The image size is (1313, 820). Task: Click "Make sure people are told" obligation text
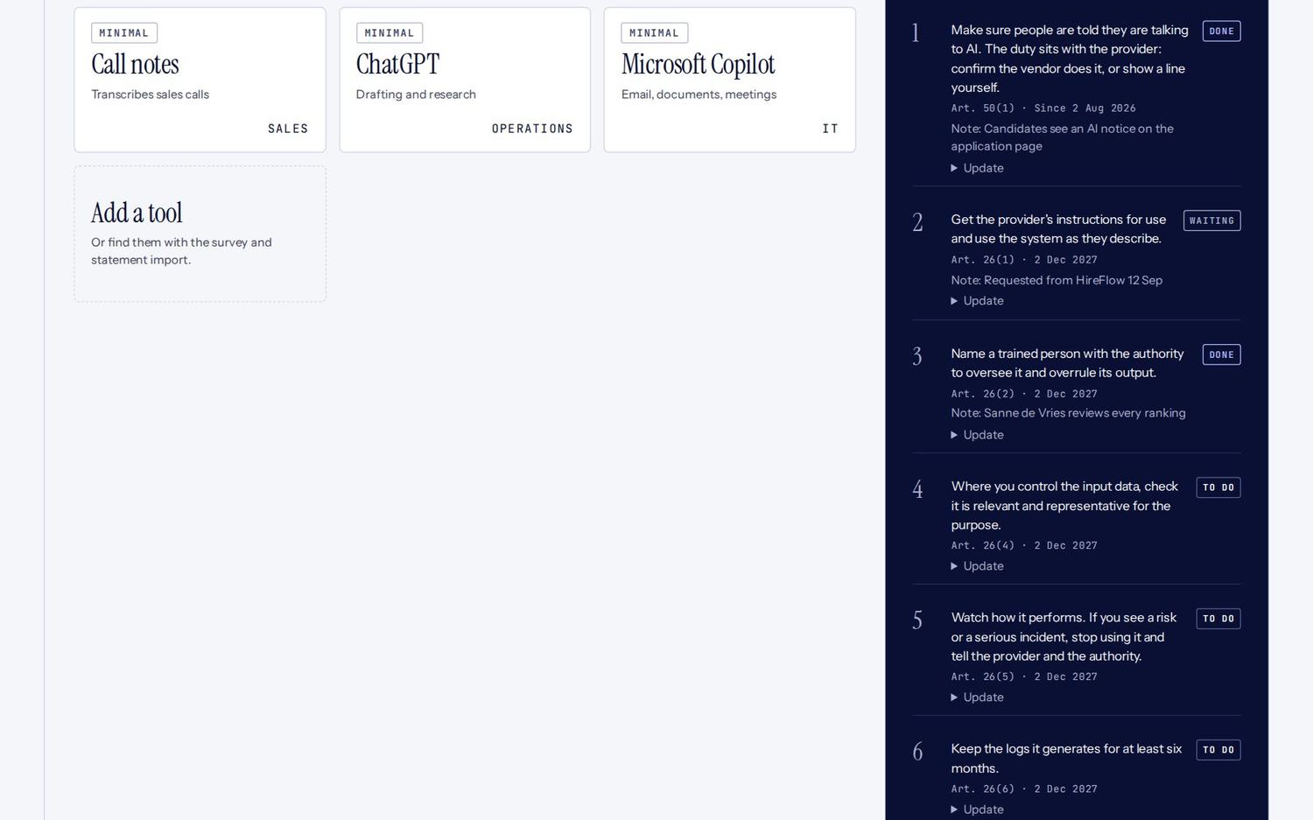click(x=1070, y=59)
